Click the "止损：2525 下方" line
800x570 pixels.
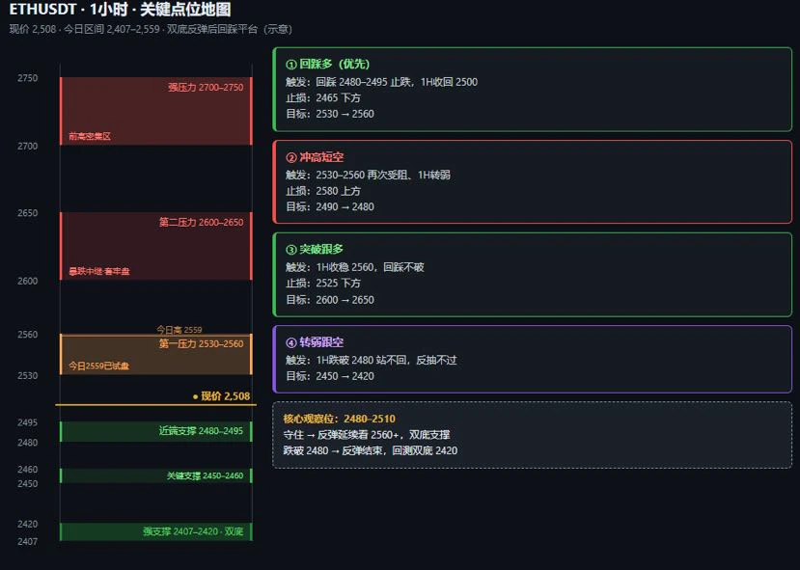(323, 283)
